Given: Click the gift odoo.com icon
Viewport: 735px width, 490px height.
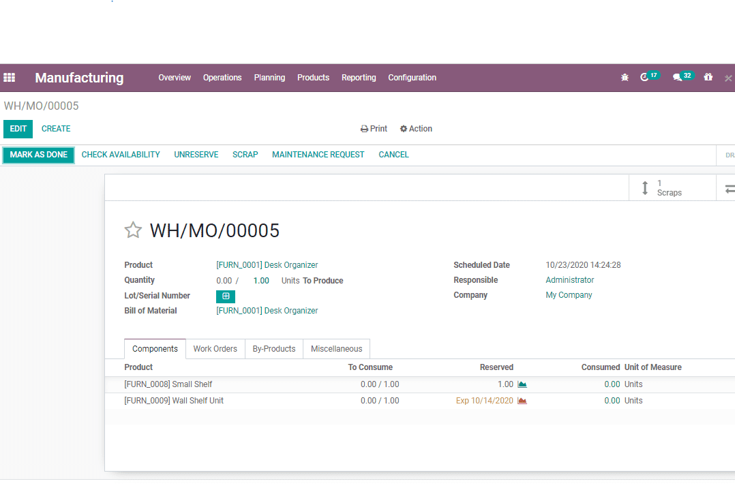Looking at the screenshot, I should click(x=708, y=78).
